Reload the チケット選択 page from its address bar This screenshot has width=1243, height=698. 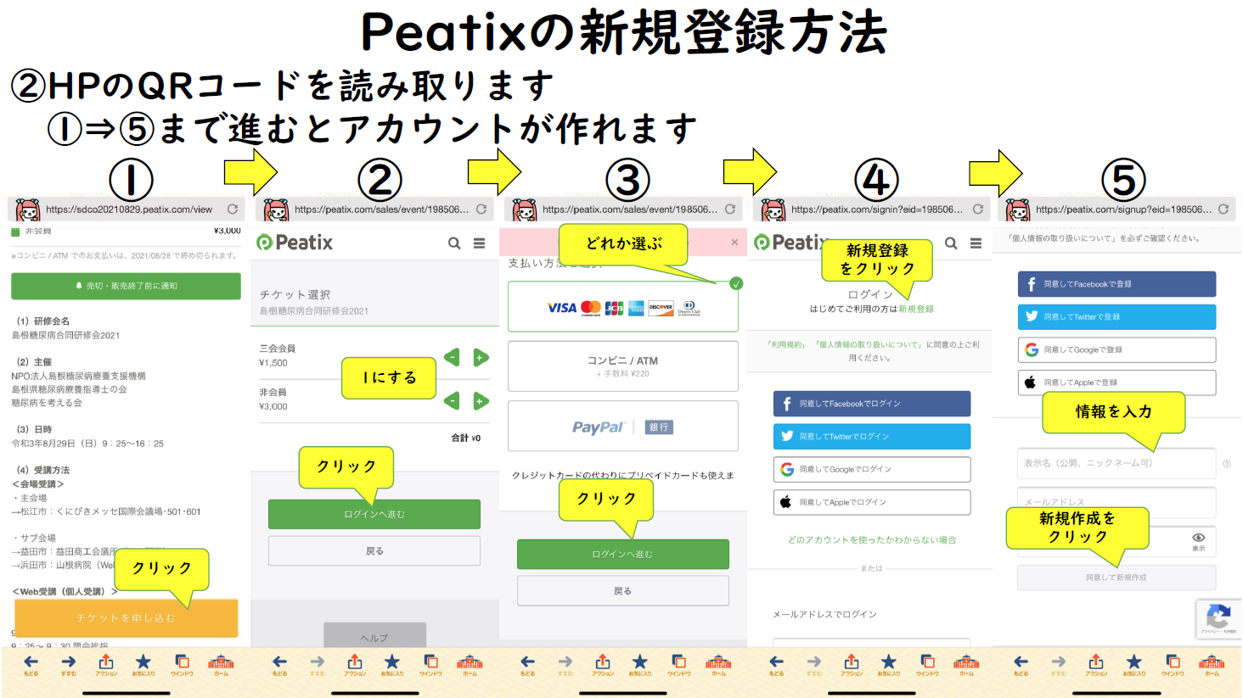point(481,209)
